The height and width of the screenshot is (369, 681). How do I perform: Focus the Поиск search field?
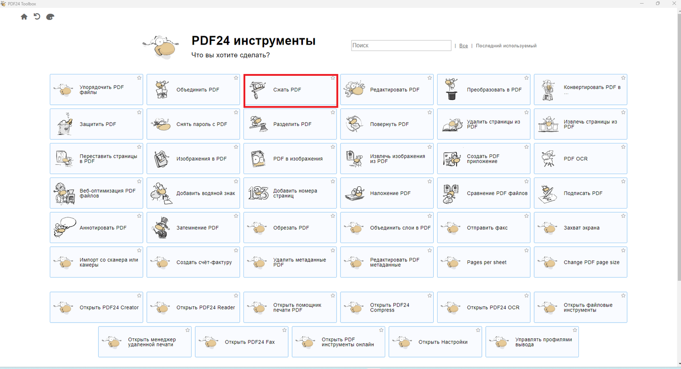[x=401, y=46]
